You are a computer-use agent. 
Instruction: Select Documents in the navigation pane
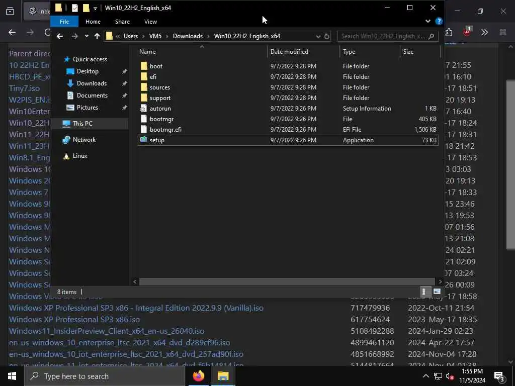click(92, 95)
